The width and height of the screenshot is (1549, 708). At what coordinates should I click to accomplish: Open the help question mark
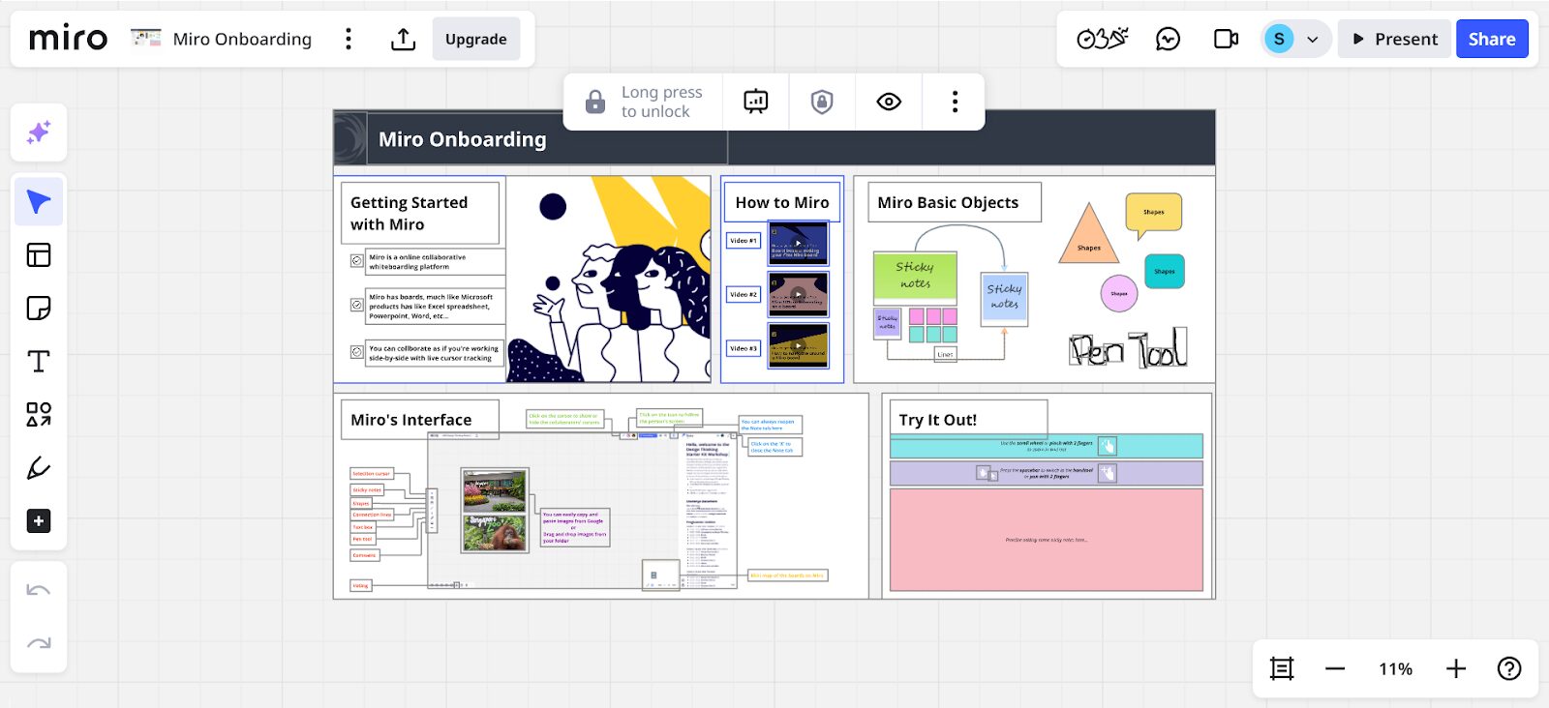1509,668
